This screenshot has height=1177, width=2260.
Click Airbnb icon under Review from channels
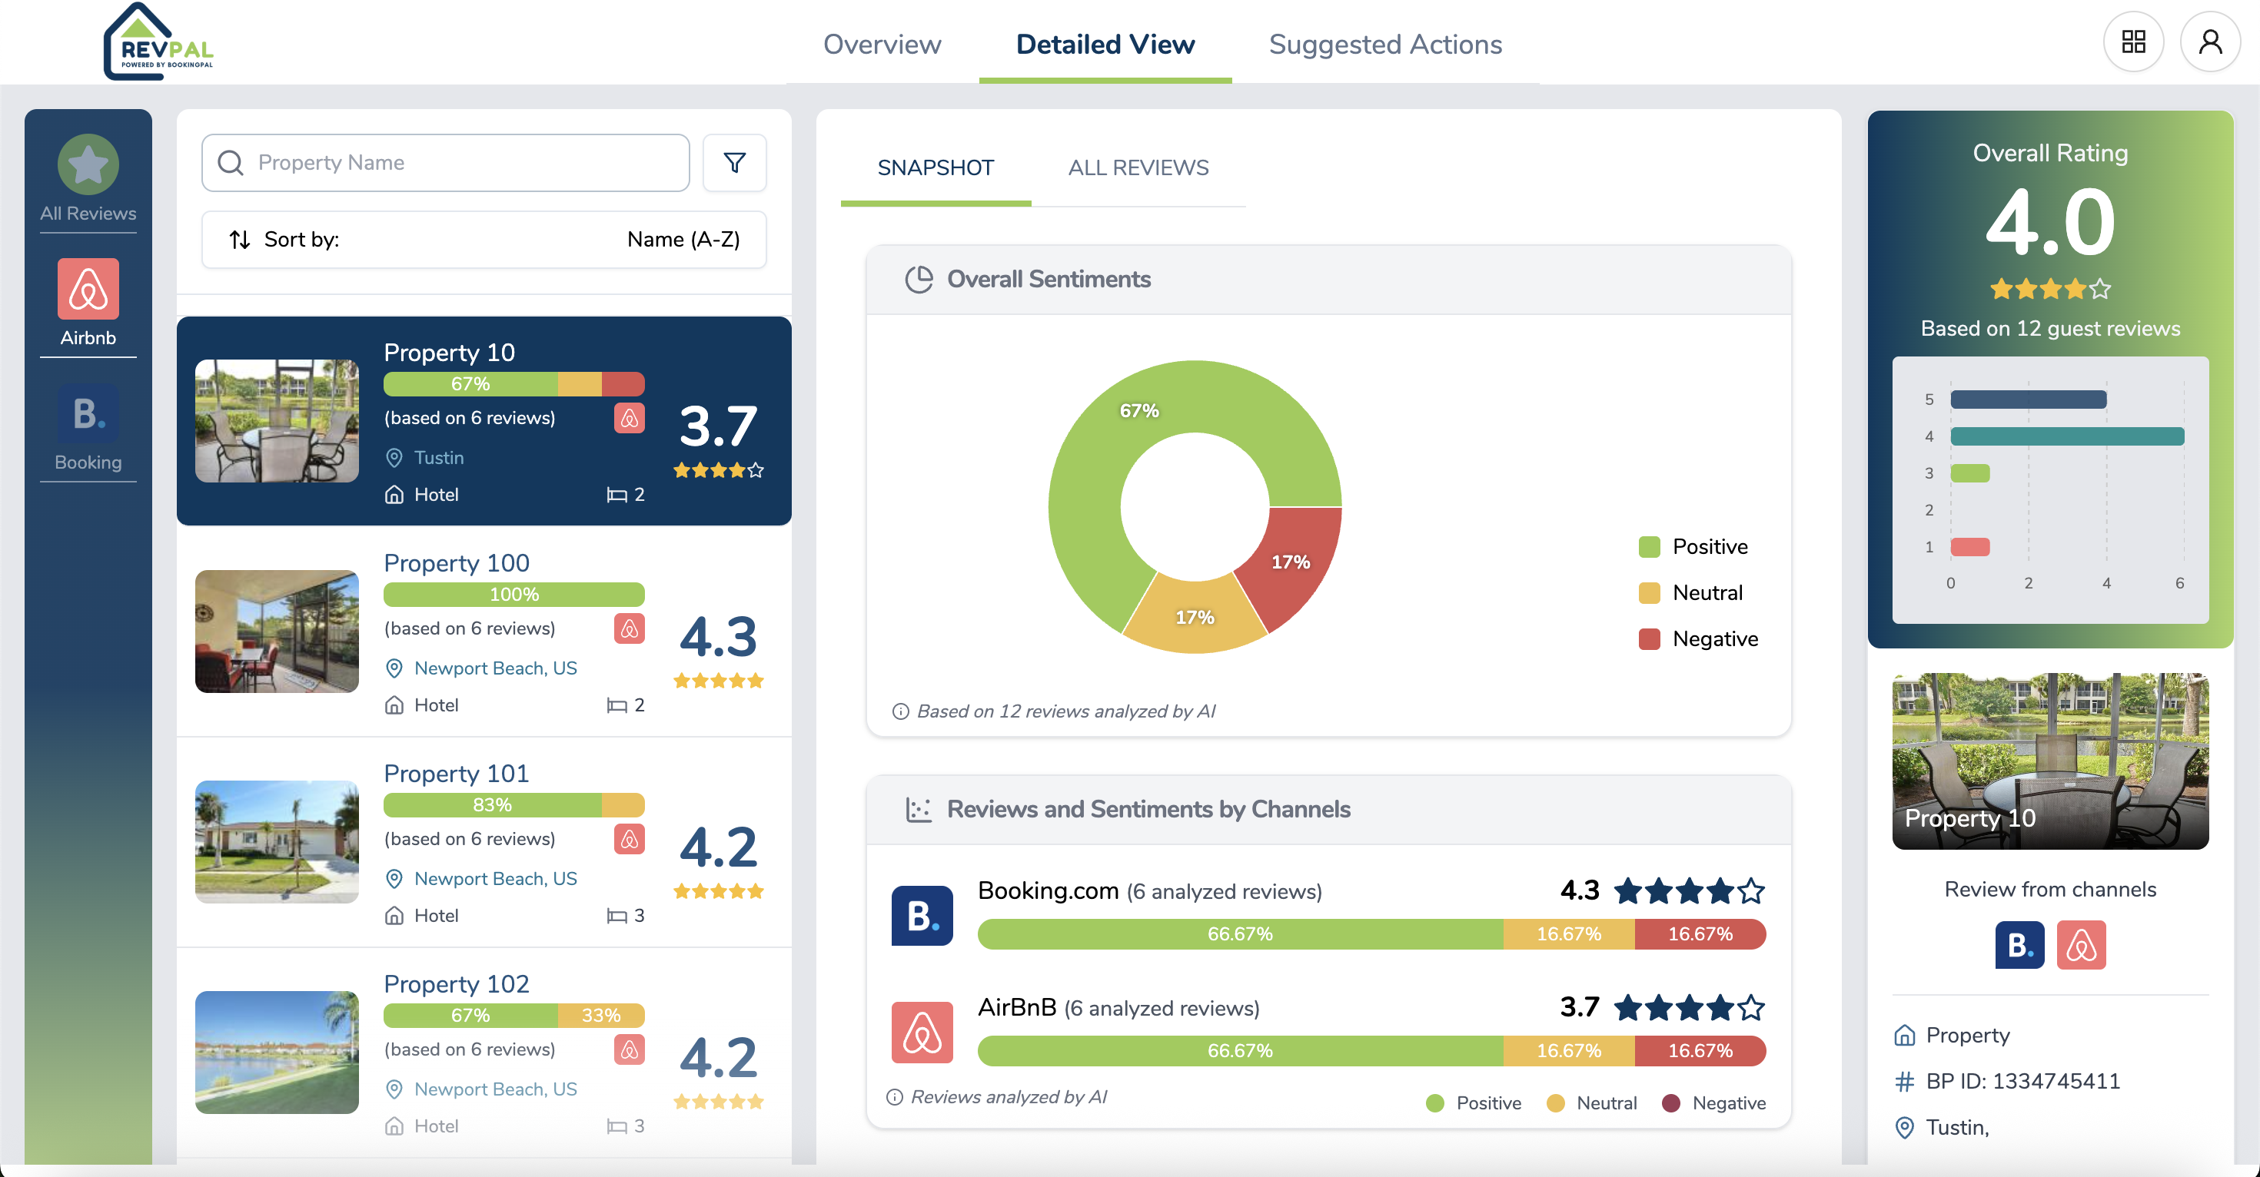click(x=2081, y=944)
